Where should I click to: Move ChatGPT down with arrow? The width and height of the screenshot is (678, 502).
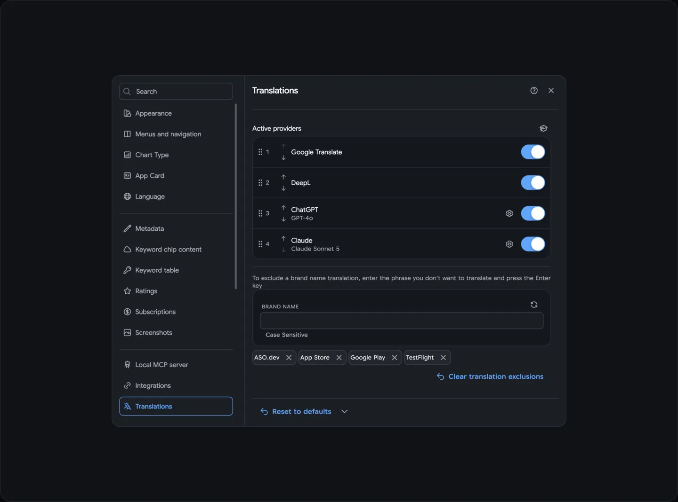click(x=283, y=219)
